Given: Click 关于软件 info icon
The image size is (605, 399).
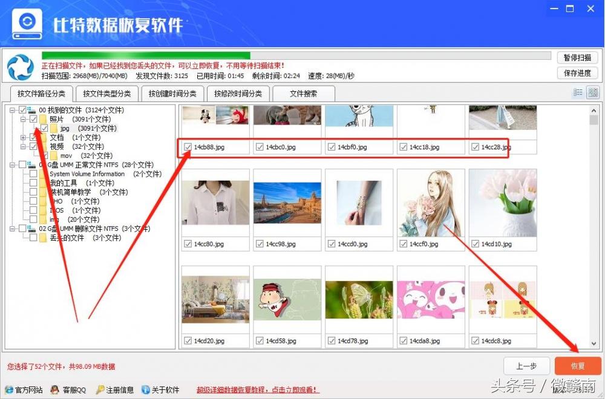Looking at the screenshot, I should pyautogui.click(x=146, y=390).
